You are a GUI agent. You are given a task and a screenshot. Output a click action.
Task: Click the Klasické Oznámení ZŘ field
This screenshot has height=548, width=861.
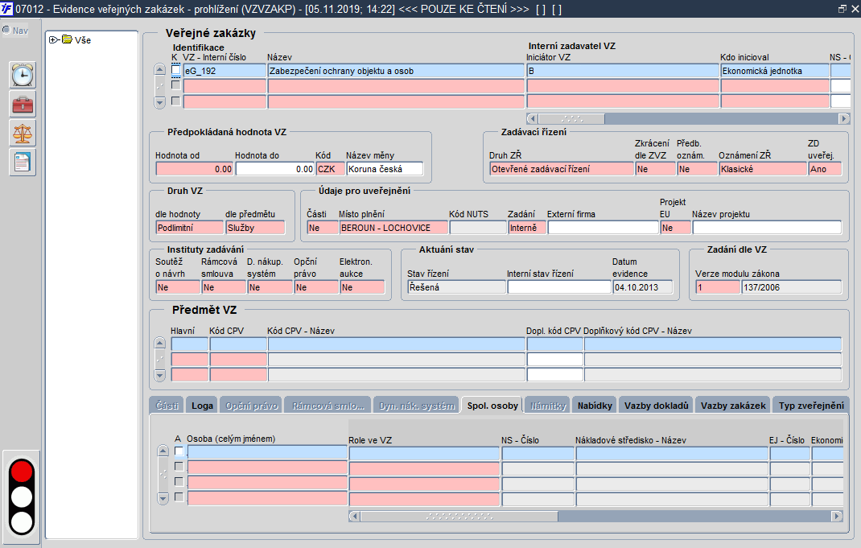tap(763, 169)
